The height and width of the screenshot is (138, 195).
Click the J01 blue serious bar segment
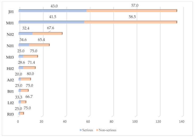coord(53,11)
